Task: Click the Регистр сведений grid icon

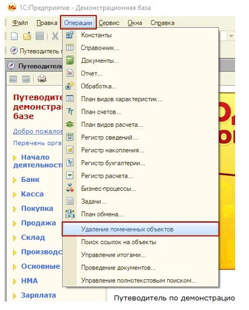Action: click(70, 137)
